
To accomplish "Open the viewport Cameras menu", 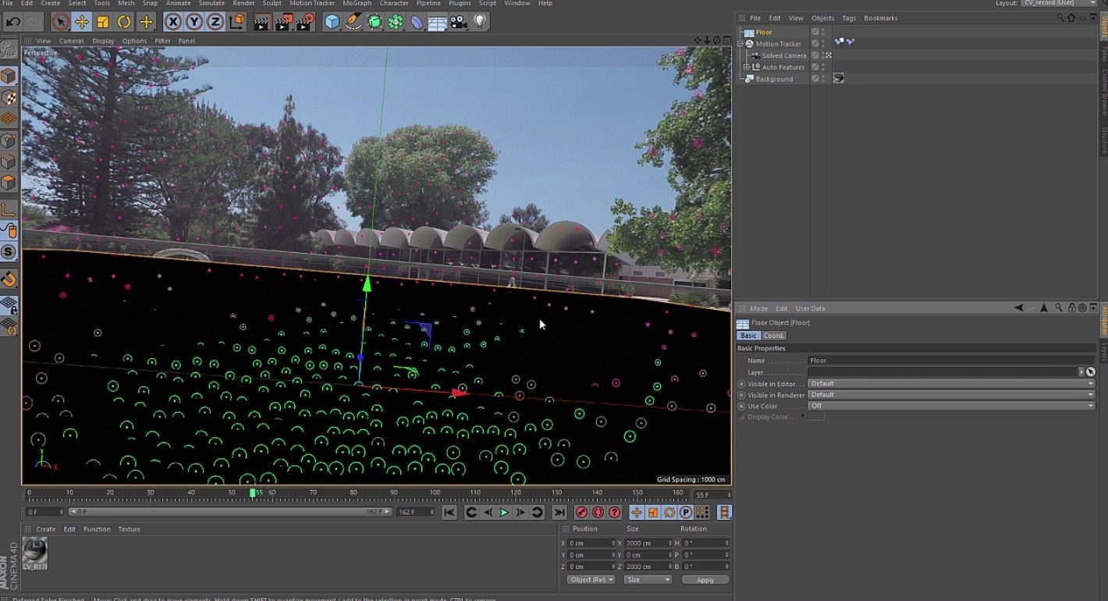I will [x=72, y=41].
